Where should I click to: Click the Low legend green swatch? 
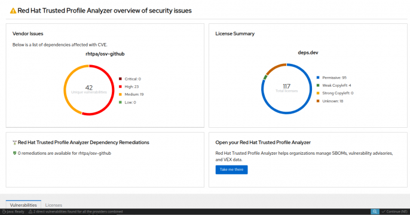point(120,102)
